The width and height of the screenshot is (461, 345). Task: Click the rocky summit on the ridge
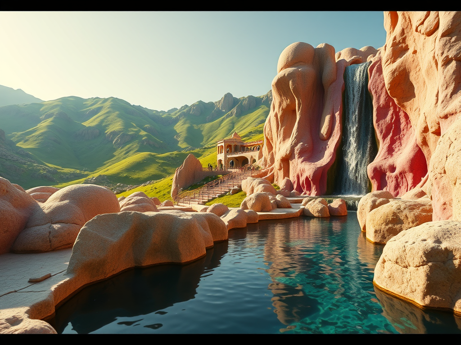pos(226,102)
